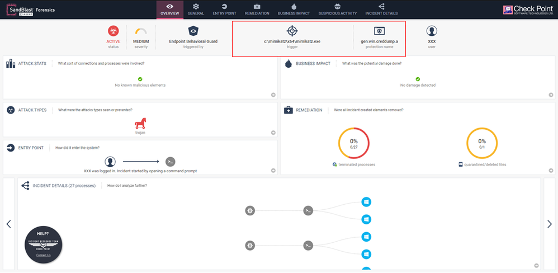Expand the Remediation panel arrow
Viewport: 558px width, 273px height.
[x=550, y=170]
